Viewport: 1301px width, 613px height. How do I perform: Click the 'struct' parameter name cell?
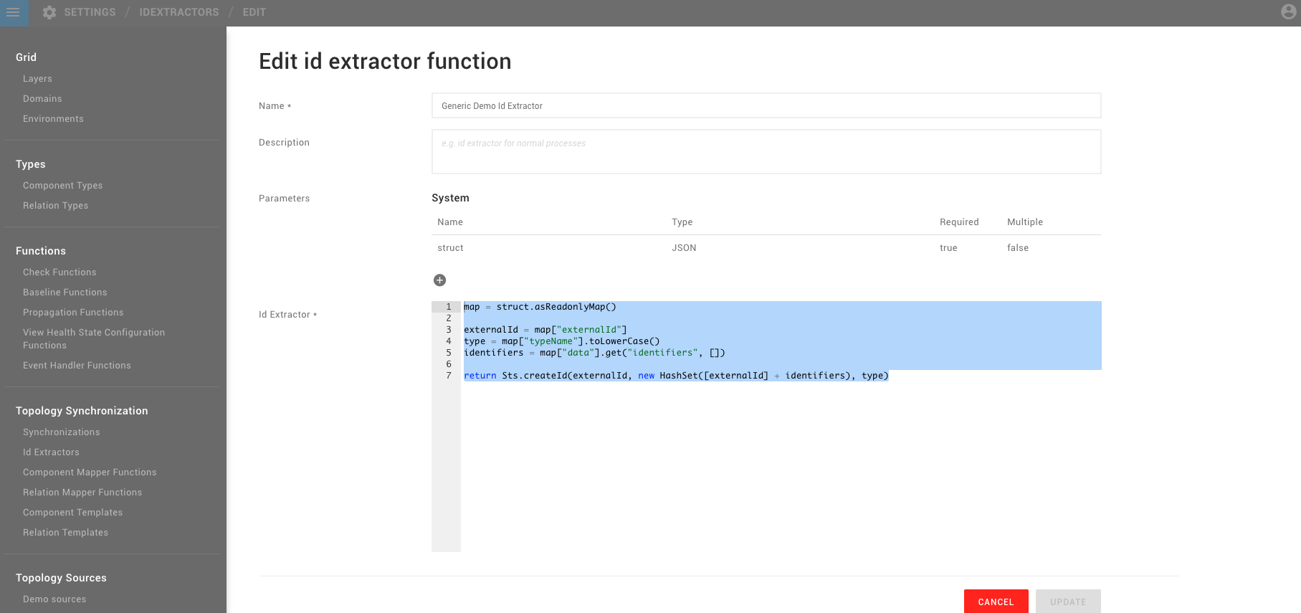[451, 248]
